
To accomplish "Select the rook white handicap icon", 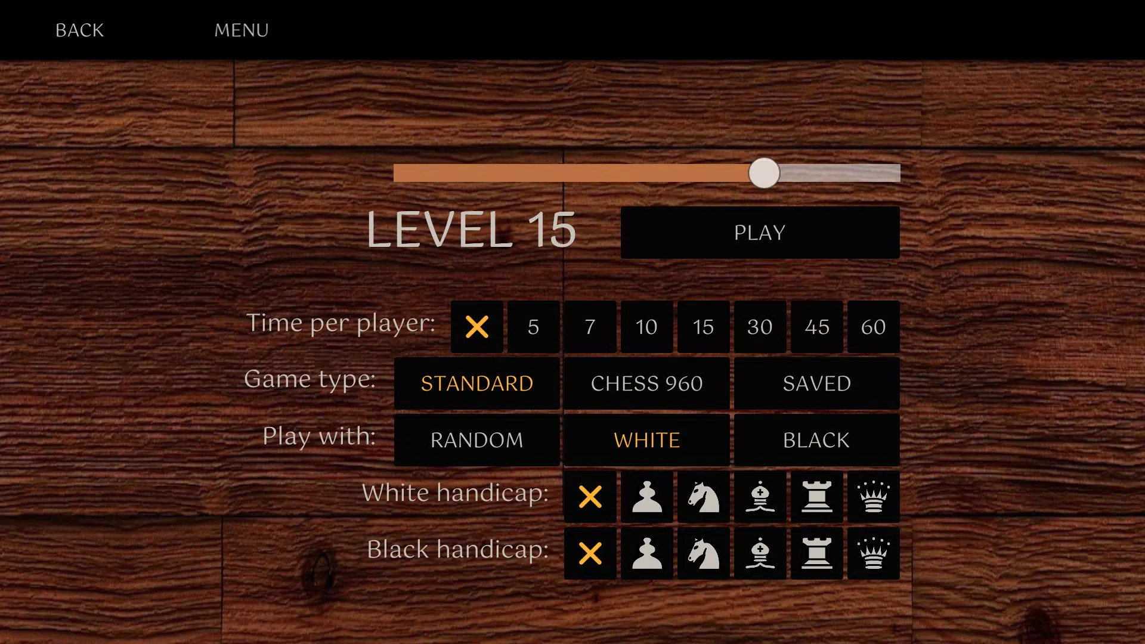I will tap(816, 496).
